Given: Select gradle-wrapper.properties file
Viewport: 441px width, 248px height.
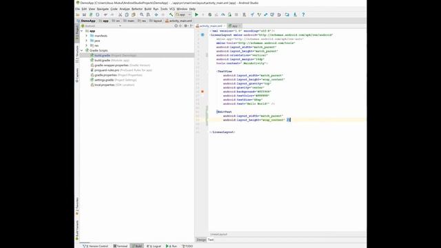Looking at the screenshot, I should tap(120, 65).
